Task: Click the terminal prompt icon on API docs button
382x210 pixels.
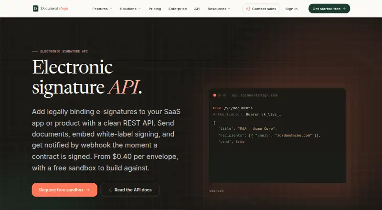Action: coord(110,190)
